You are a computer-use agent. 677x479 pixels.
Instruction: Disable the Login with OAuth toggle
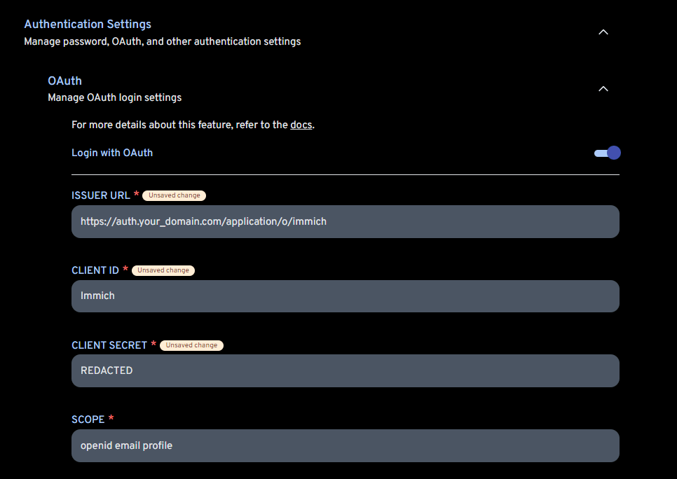[607, 153]
